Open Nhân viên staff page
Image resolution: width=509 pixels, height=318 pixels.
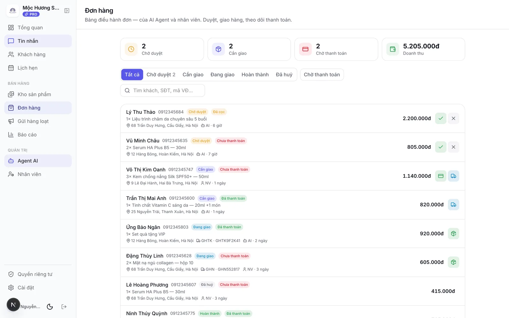click(x=38, y=174)
